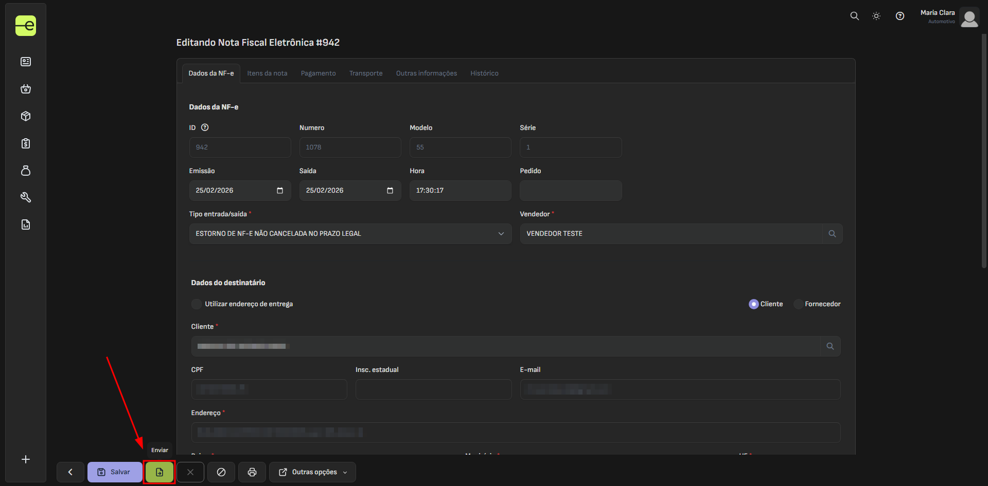988x486 pixels.
Task: Toggle the light/dark theme sun icon
Action: (x=876, y=16)
